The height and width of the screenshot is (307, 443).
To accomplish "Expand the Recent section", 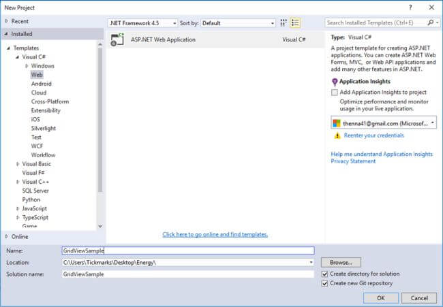I will point(7,21).
